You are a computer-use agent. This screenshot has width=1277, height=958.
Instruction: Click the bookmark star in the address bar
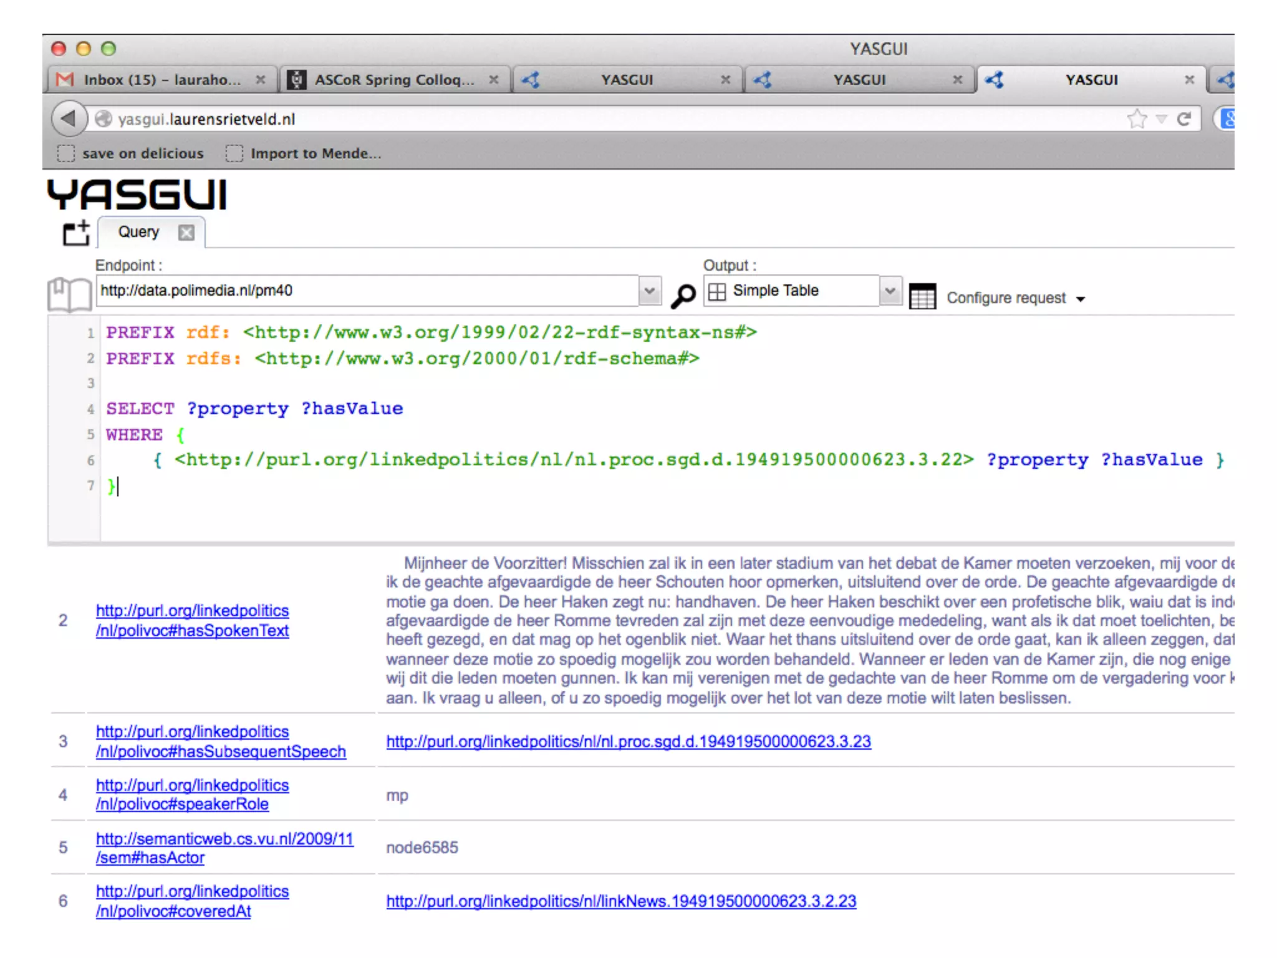(x=1137, y=119)
